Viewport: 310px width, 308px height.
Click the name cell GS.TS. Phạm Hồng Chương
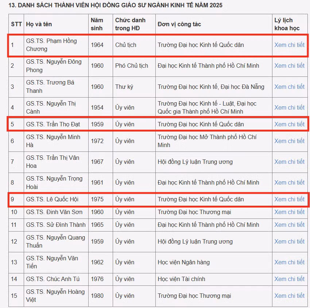tap(56, 45)
